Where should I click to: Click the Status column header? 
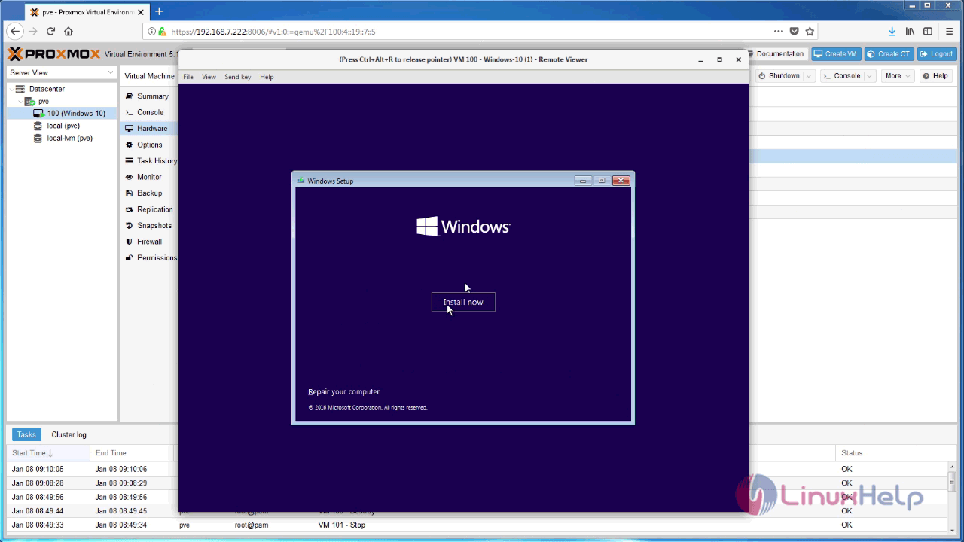pos(892,453)
